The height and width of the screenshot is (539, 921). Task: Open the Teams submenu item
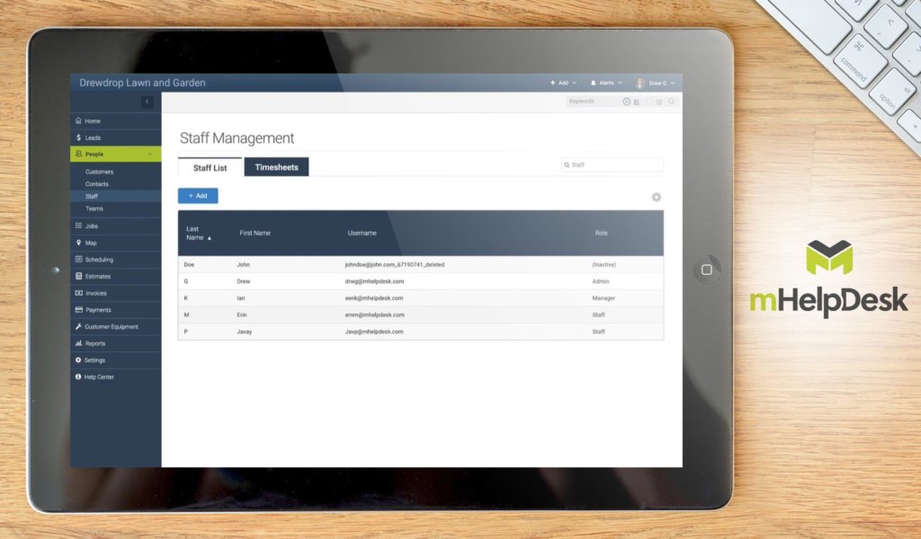click(x=94, y=208)
